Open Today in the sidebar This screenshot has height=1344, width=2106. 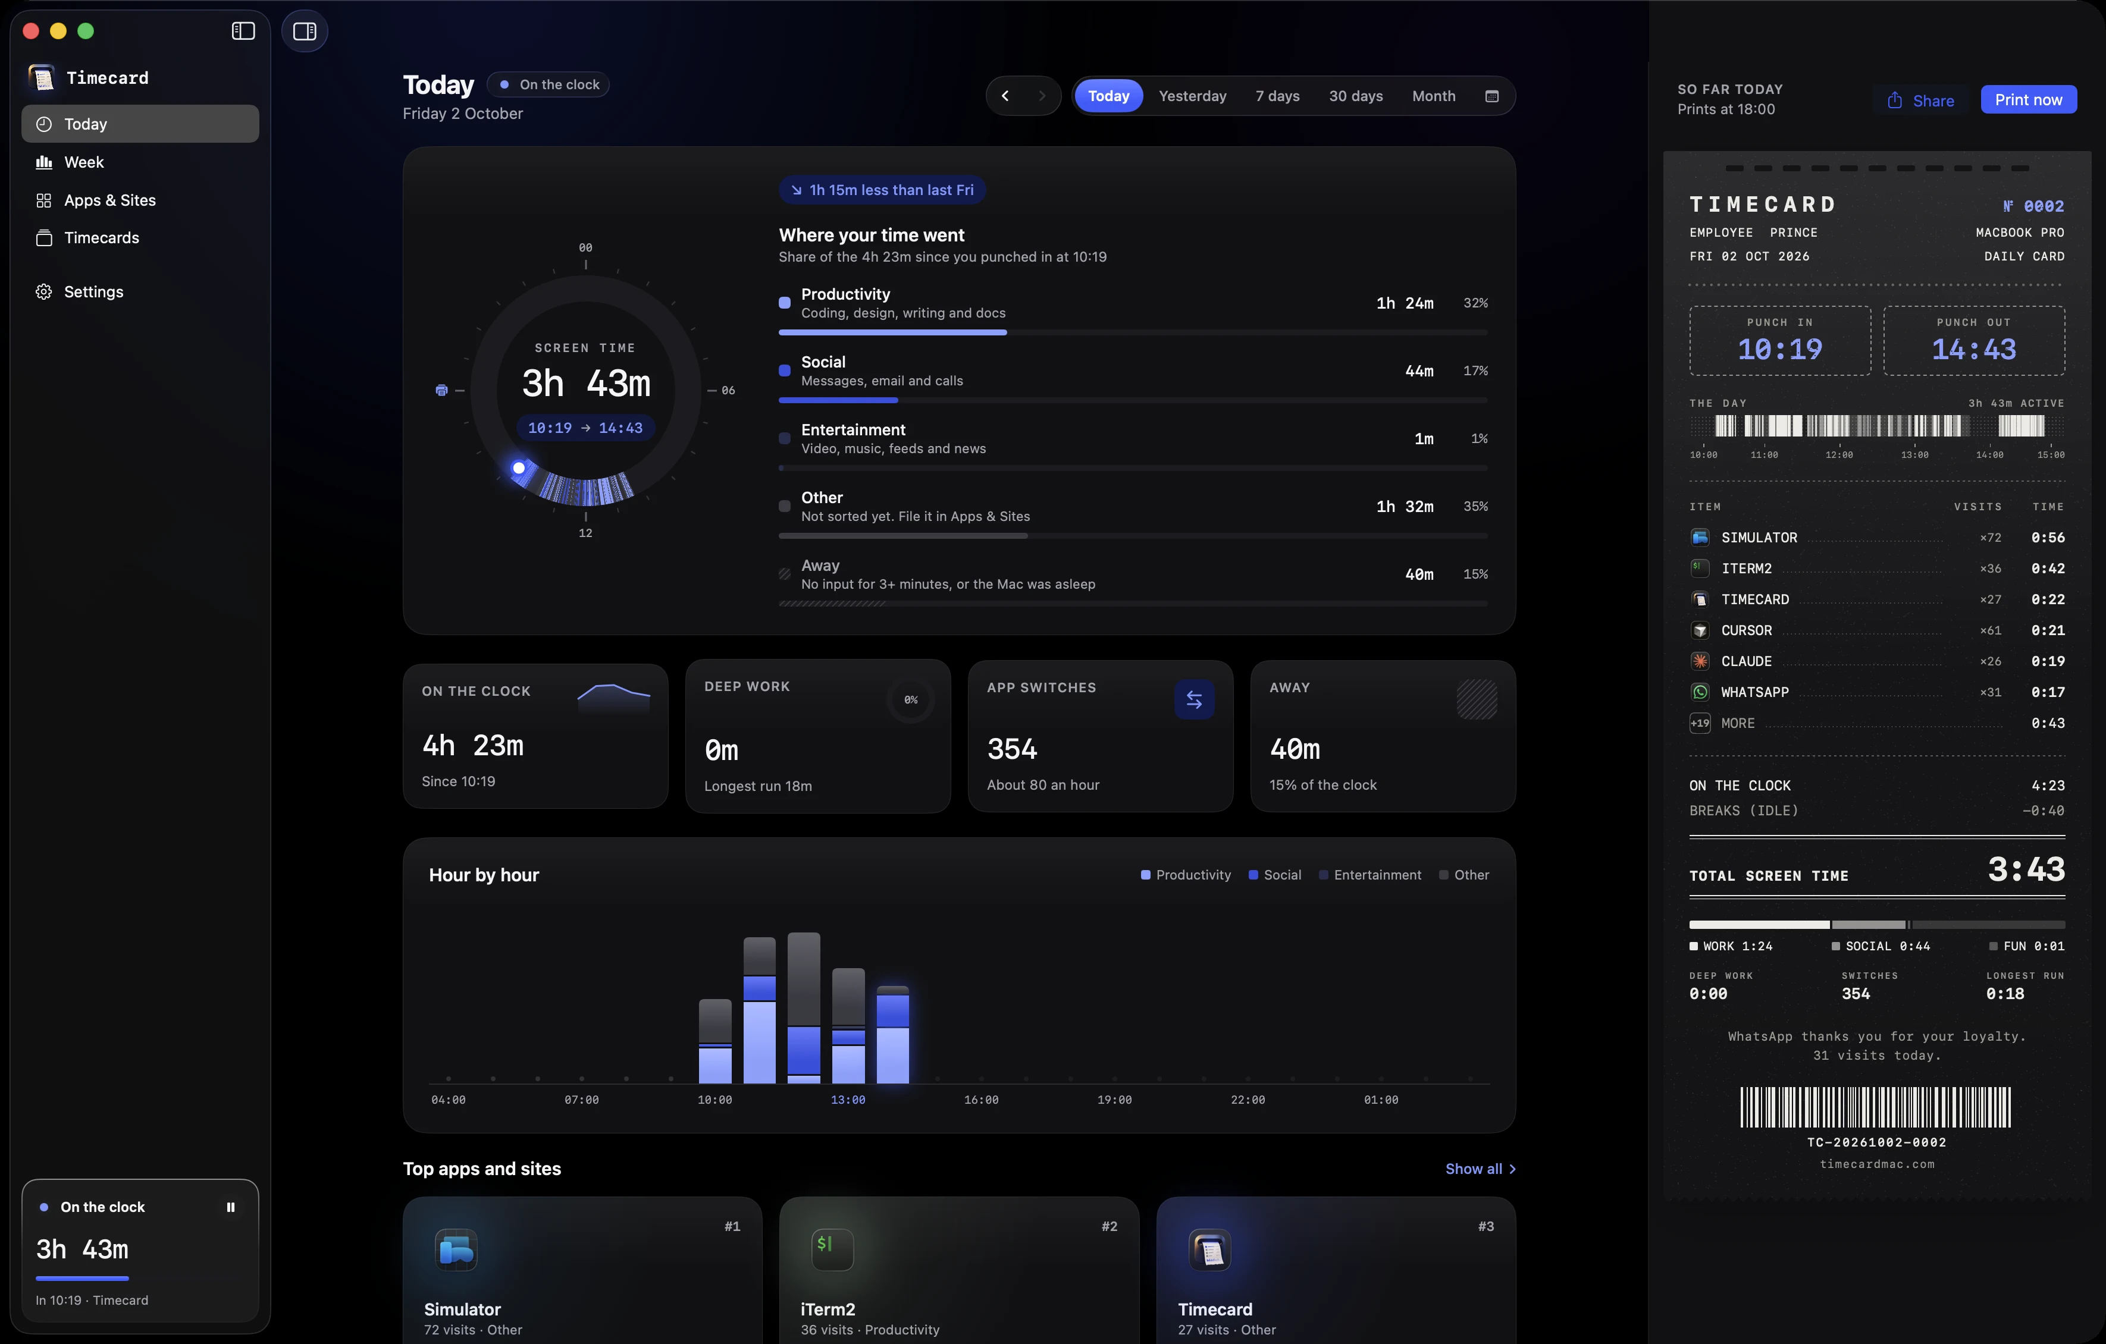(x=140, y=124)
